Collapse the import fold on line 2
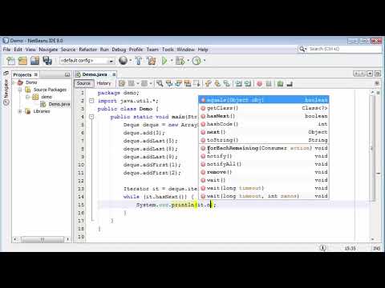The width and height of the screenshot is (385, 288). tap(91, 101)
